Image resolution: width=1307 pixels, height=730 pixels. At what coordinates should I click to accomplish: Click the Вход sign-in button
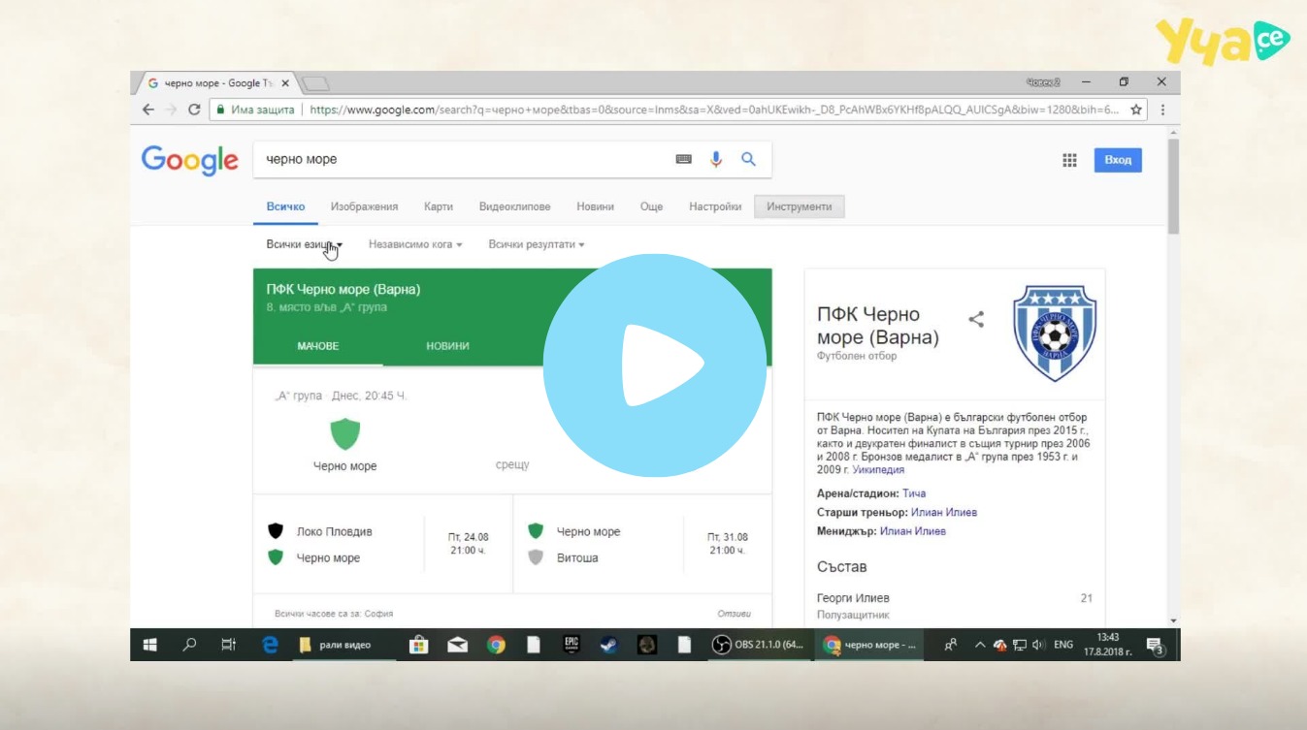pos(1118,160)
